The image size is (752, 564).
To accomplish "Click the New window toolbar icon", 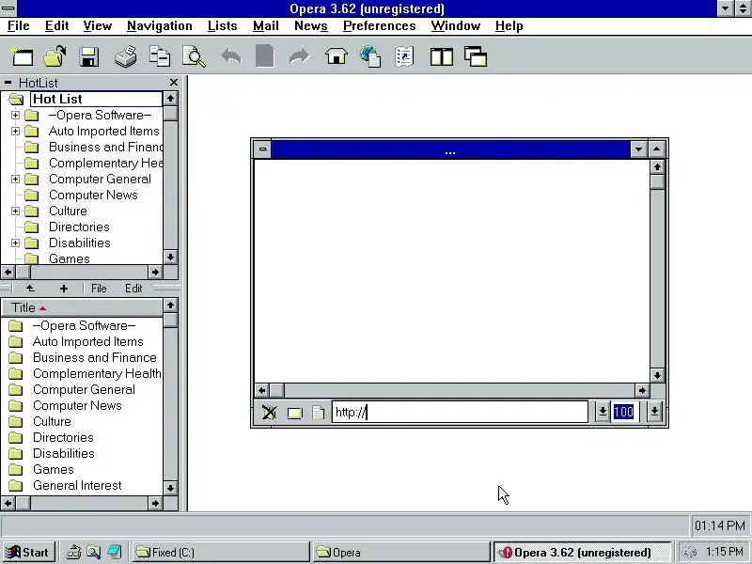I will point(22,56).
